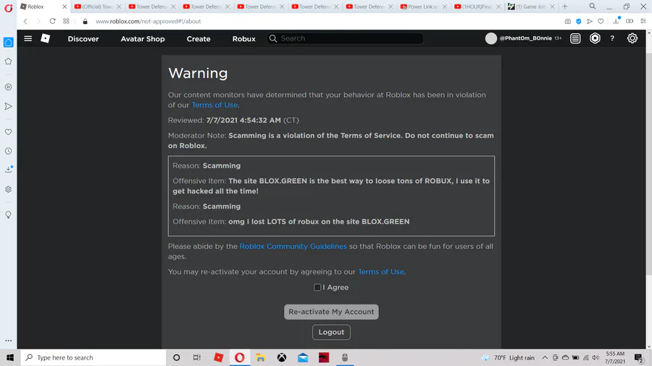The height and width of the screenshot is (366, 652).
Task: Focus the Roblox search field
Action: coord(345,38)
